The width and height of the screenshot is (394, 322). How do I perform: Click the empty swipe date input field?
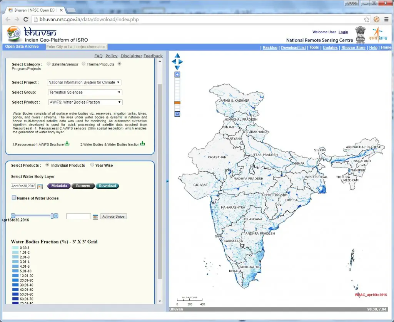(78, 216)
